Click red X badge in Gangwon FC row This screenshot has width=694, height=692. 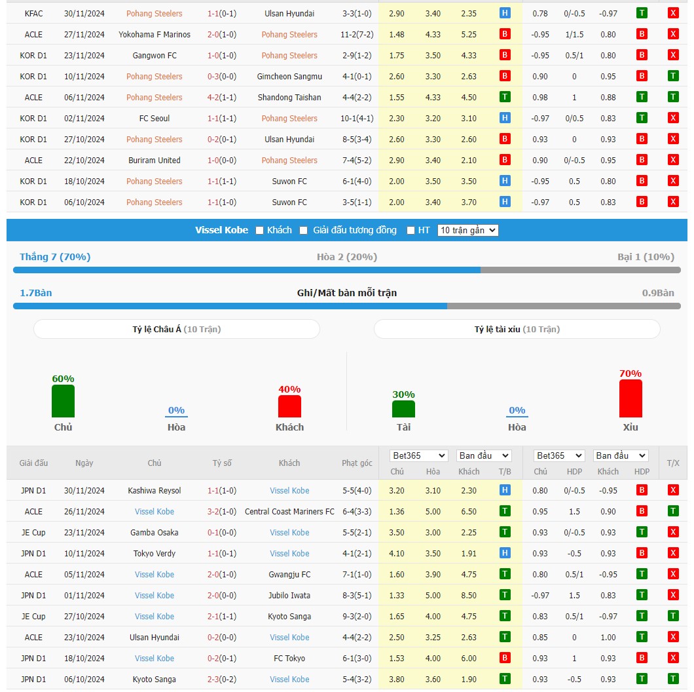[673, 55]
